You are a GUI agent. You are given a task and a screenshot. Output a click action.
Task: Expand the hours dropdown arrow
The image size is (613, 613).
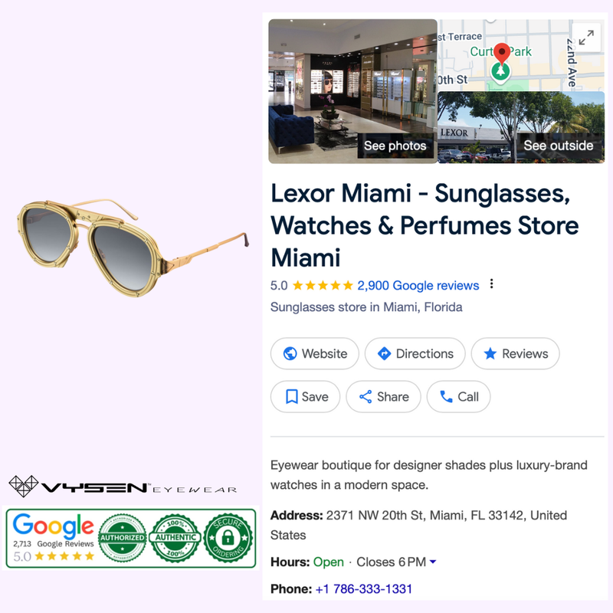[433, 562]
